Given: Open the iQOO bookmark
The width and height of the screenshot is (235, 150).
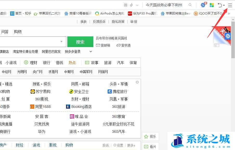Looking at the screenshot, I should (208, 14).
